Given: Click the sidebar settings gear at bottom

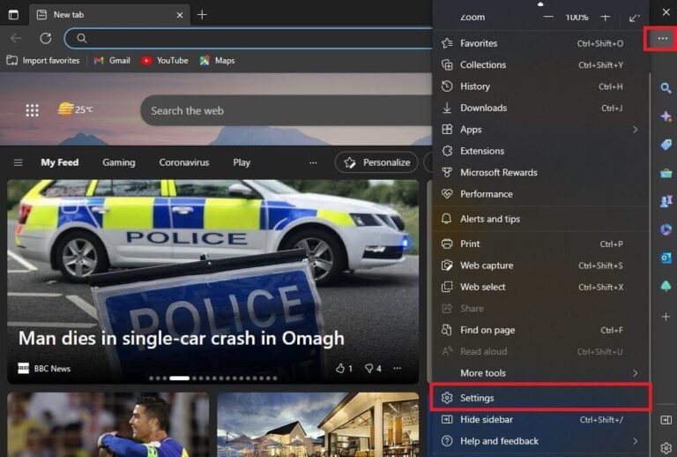Looking at the screenshot, I should (666, 447).
